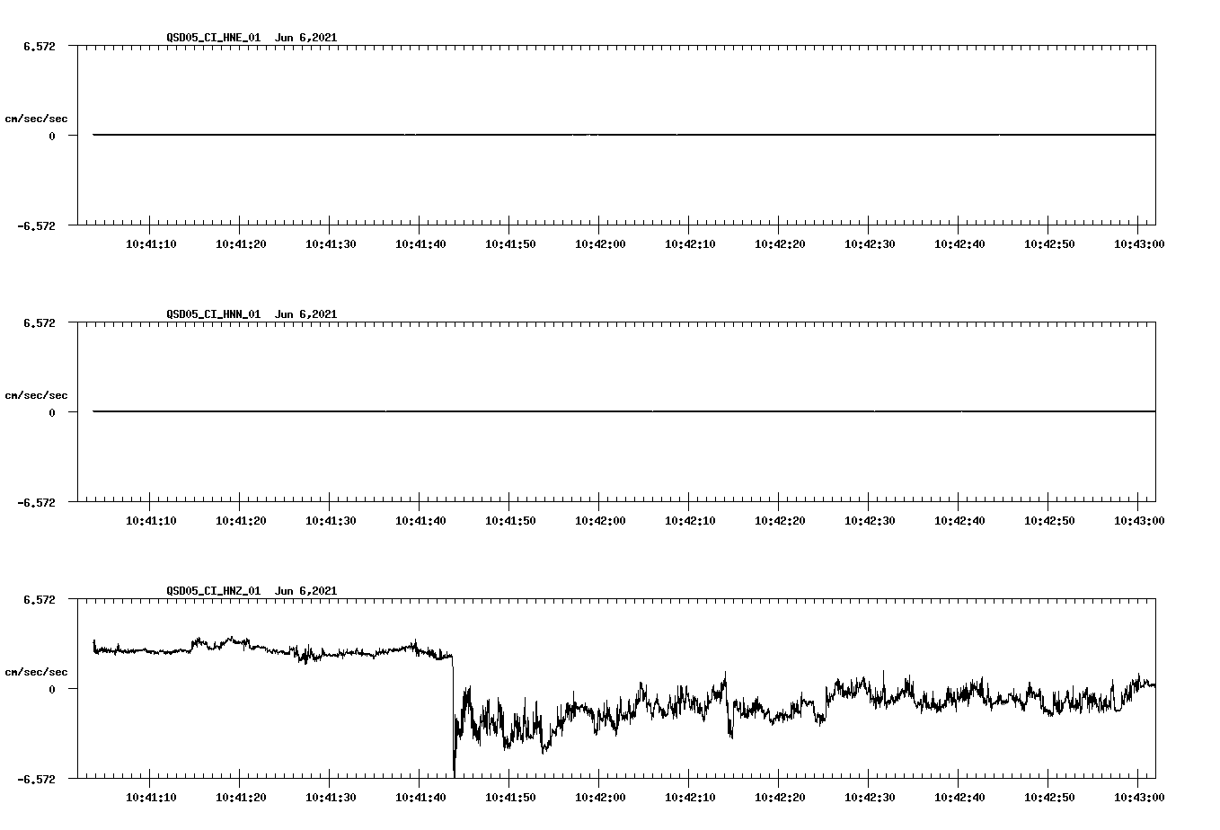Click the 10:41:20 time label under HNZ plot
The height and width of the screenshot is (830, 1220).
point(241,798)
